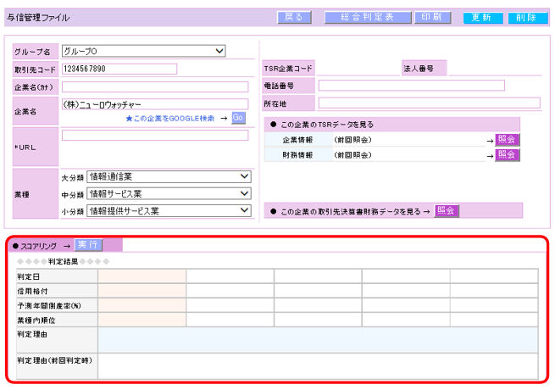Screen dimensions: 555x390
Task: Click the 削除 (Delete) button
Action: click(527, 17)
